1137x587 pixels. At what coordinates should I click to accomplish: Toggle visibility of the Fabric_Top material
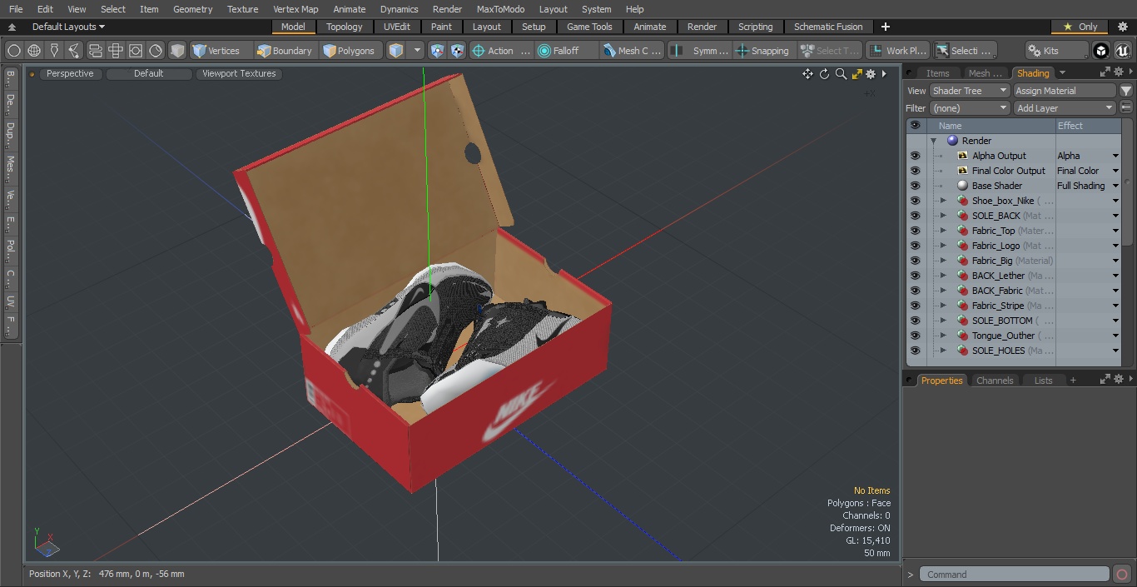coord(915,231)
